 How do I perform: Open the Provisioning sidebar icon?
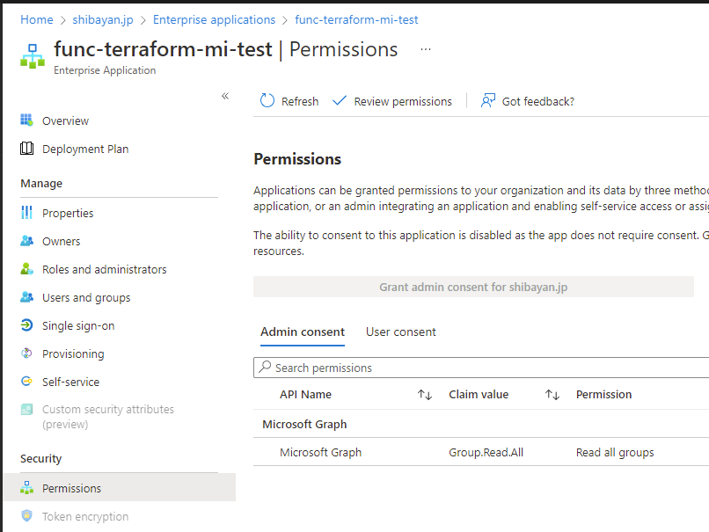tap(26, 353)
